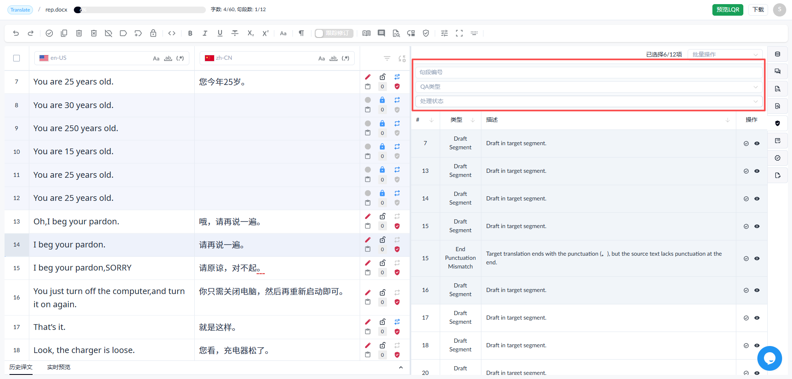792x379 pixels.
Task: Switch to the 实时预览 tab
Action: (59, 367)
